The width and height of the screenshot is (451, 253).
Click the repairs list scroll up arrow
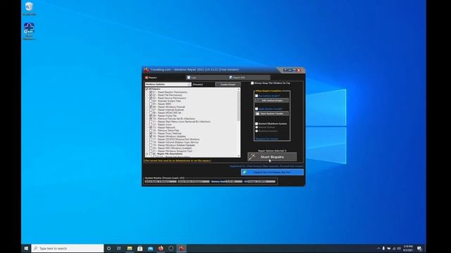point(238,89)
